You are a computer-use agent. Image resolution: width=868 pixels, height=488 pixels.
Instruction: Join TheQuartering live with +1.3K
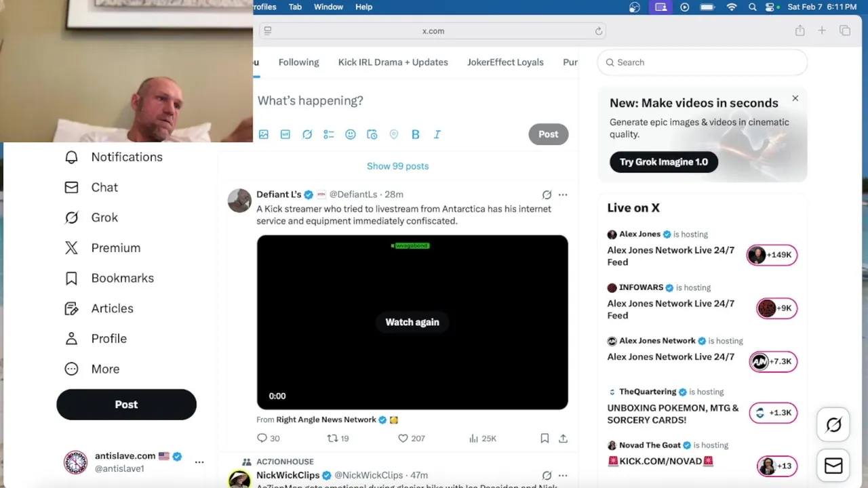(773, 413)
